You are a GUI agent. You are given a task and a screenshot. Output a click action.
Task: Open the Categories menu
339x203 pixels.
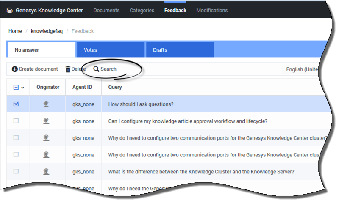(142, 10)
